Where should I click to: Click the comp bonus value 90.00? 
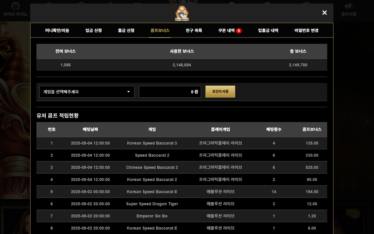[312, 179]
